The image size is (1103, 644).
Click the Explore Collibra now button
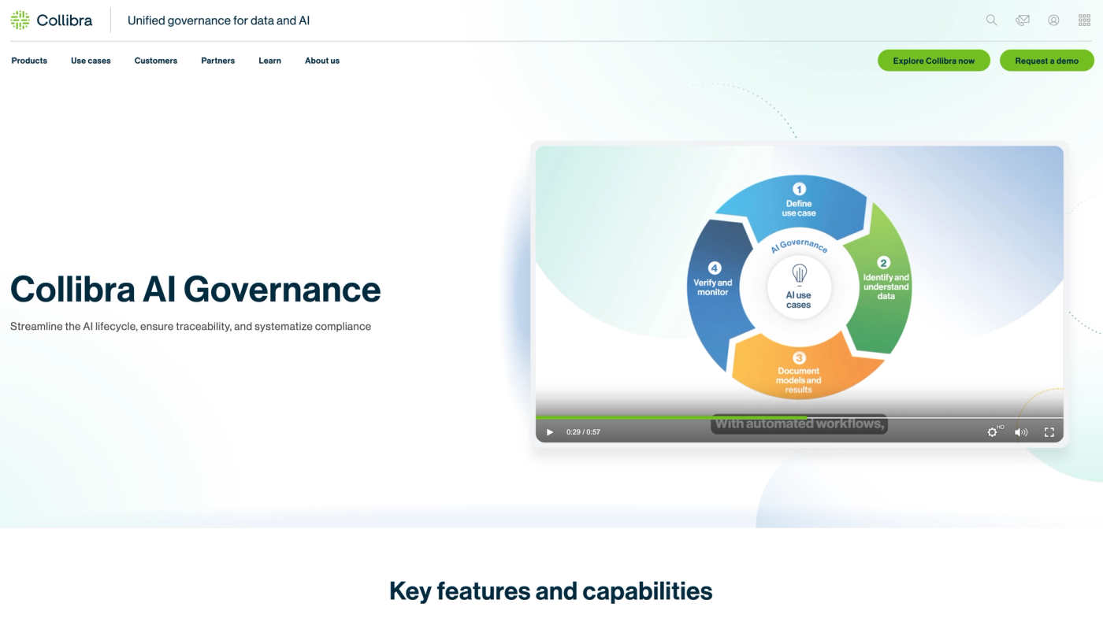click(x=934, y=61)
